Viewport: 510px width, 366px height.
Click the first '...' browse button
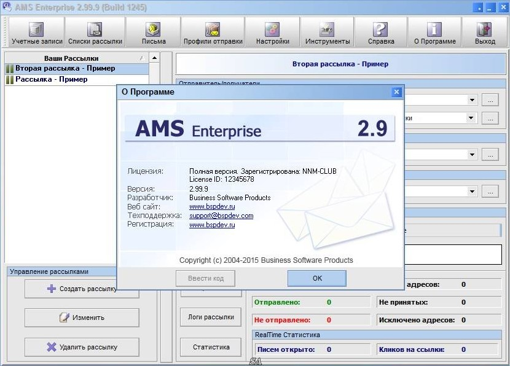pyautogui.click(x=490, y=100)
